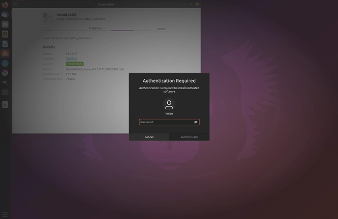
Task: Click the huion user avatar icon
Action: pyautogui.click(x=169, y=104)
